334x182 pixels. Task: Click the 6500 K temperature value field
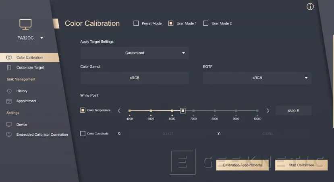click(294, 111)
